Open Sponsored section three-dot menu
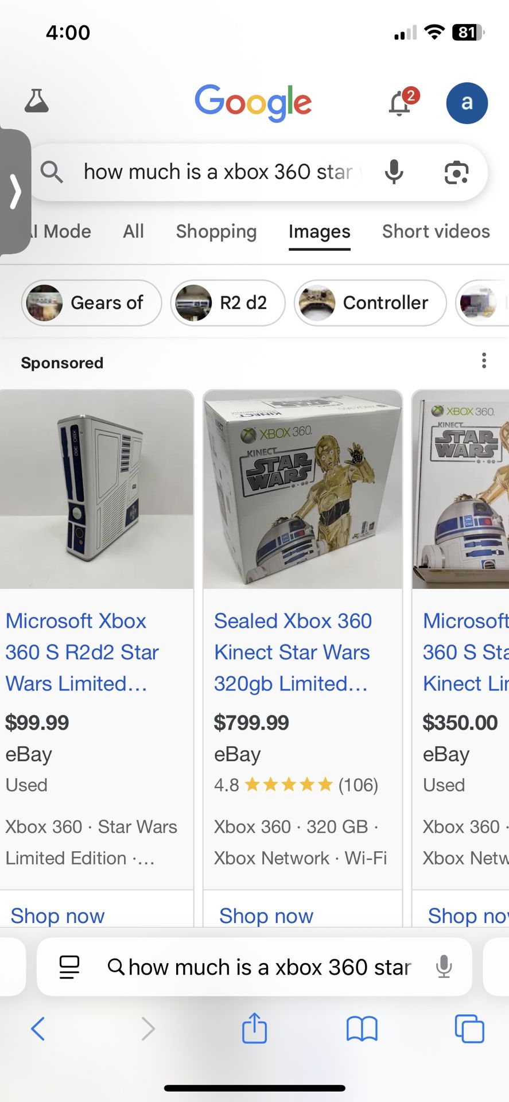 click(484, 361)
